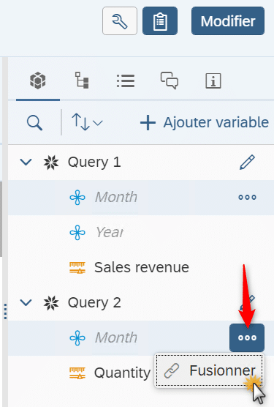Click Ajouter variable

205,122
